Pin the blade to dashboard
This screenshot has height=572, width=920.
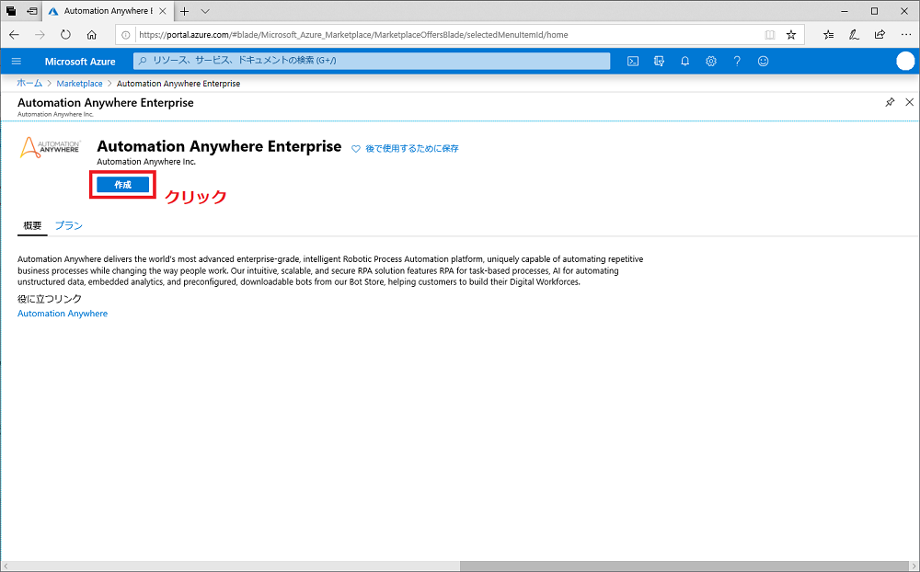(890, 102)
